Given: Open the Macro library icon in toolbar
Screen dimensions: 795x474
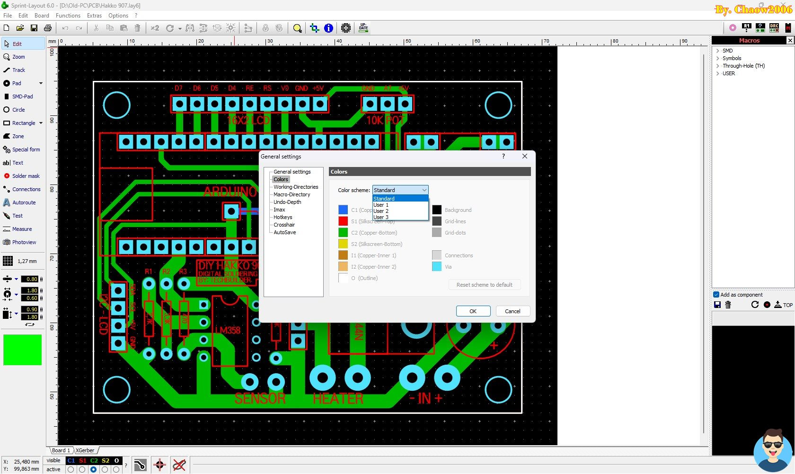Looking at the screenshot, I should 788,28.
